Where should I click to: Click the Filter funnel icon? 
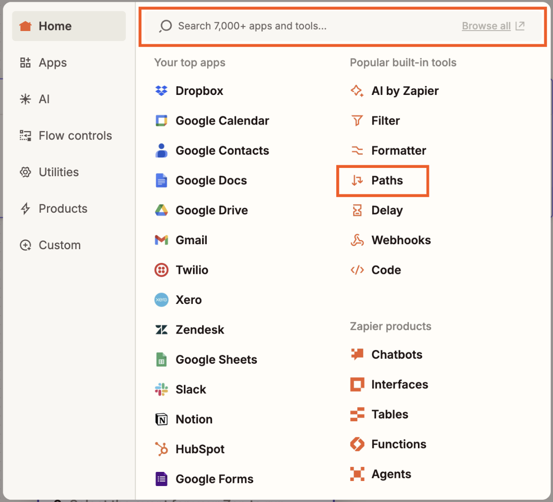point(357,120)
